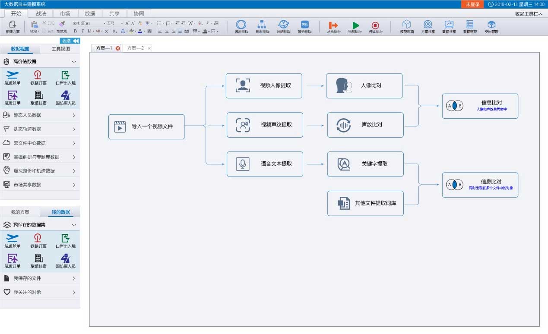The image size is (548, 334).
Task: Switch to the 方案一2 canvas tab
Action: tap(135, 48)
